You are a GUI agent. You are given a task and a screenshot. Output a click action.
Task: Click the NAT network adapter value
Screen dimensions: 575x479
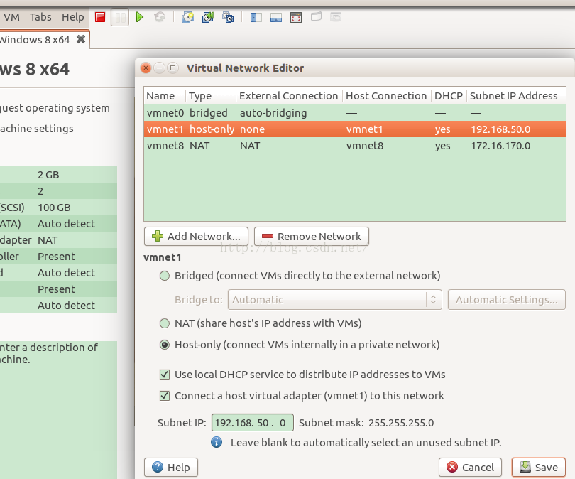[x=48, y=240]
